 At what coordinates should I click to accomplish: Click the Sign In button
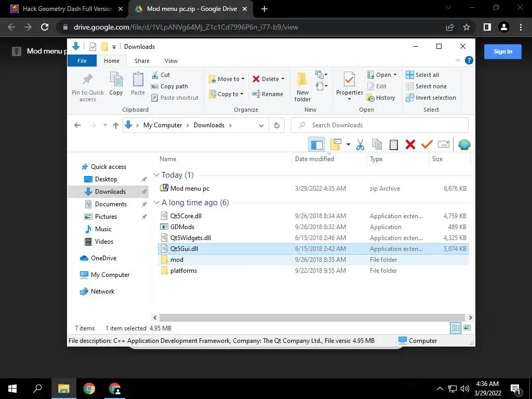coord(502,51)
